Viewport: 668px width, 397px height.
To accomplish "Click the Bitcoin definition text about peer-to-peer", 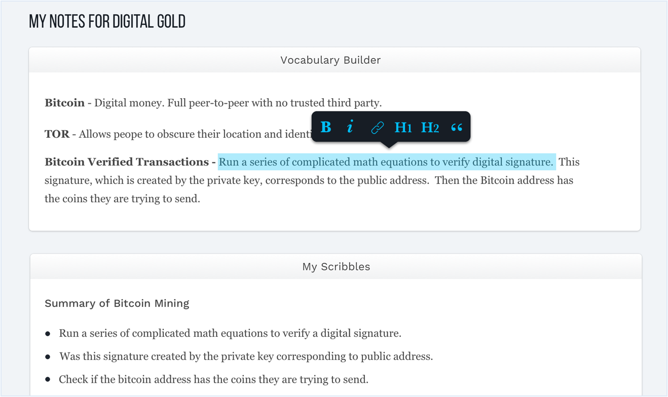I will (x=238, y=103).
